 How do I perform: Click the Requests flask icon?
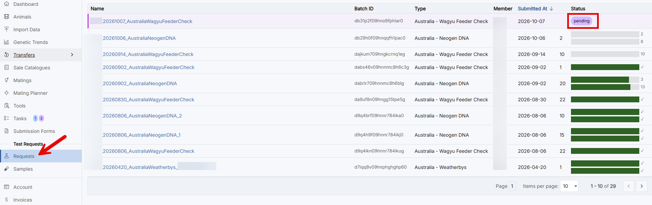pos(7,156)
